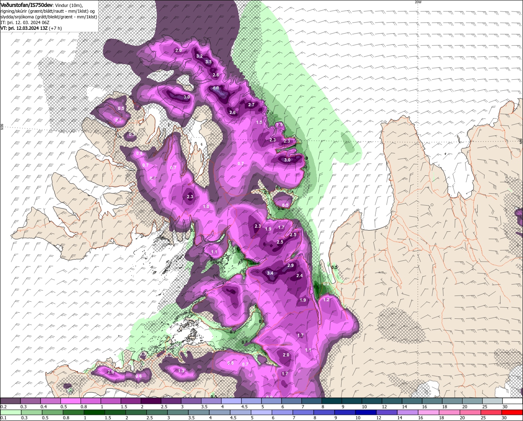The width and height of the screenshot is (523, 421).
Task: Click the '1.0' value on the map
Action: pyautogui.click(x=206, y=207)
